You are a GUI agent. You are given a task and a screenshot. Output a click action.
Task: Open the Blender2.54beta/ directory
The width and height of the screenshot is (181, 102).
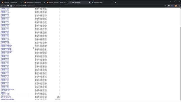(x=6, y=48)
